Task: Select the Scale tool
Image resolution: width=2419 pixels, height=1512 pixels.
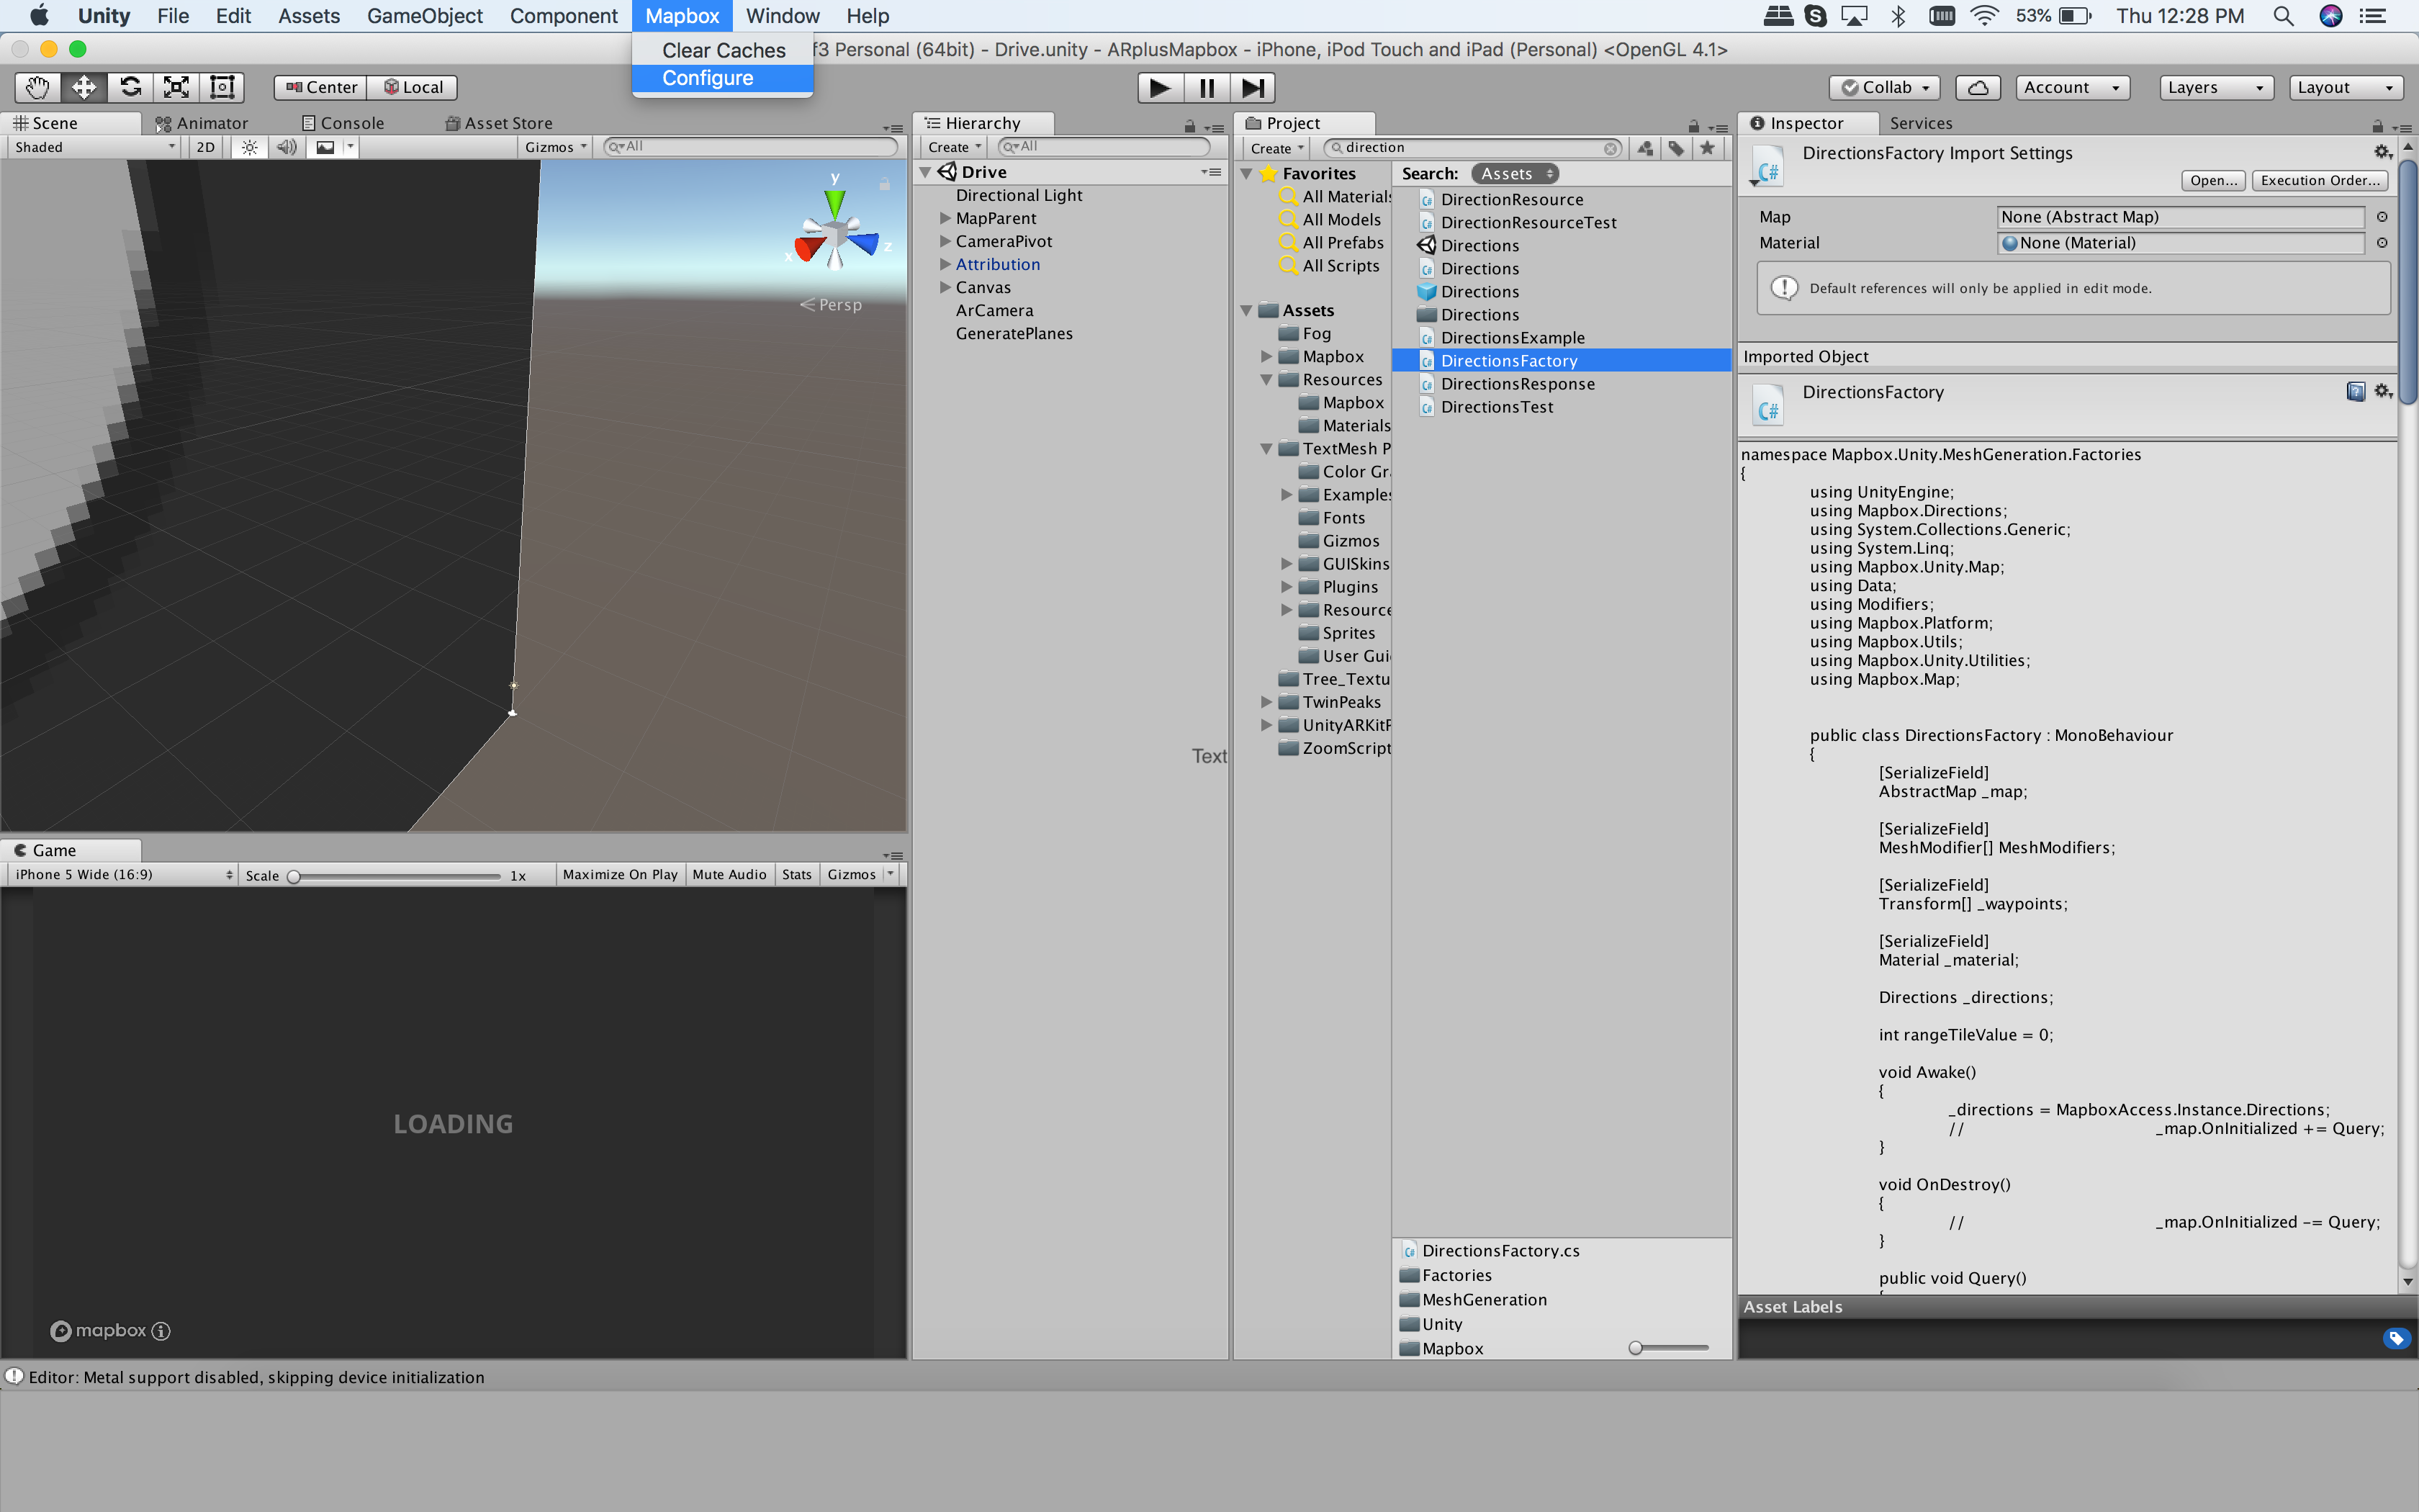Action: click(x=176, y=87)
